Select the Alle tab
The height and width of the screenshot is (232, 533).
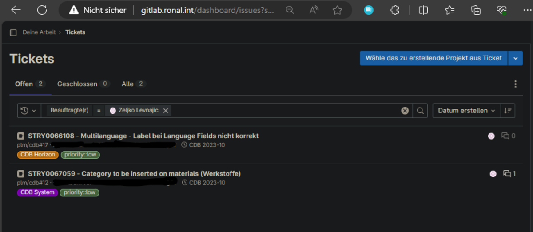(128, 84)
